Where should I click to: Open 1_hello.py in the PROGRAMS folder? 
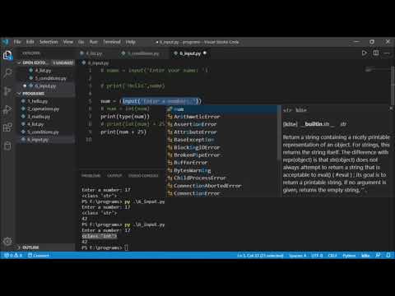pyautogui.click(x=46, y=101)
